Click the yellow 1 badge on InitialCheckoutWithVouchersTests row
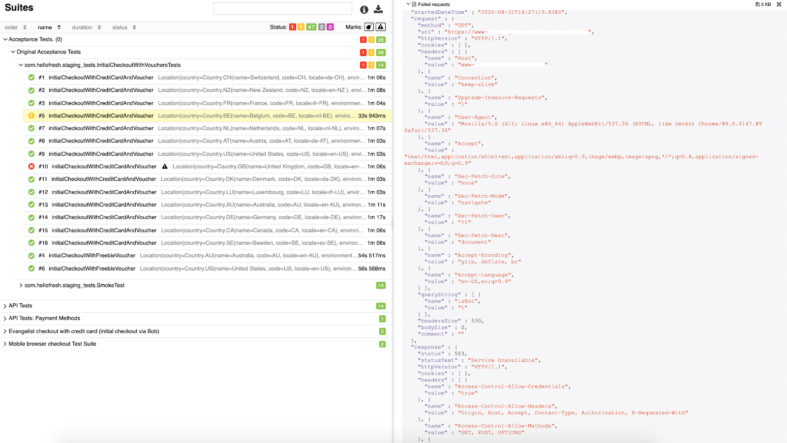The image size is (787, 443). point(371,65)
